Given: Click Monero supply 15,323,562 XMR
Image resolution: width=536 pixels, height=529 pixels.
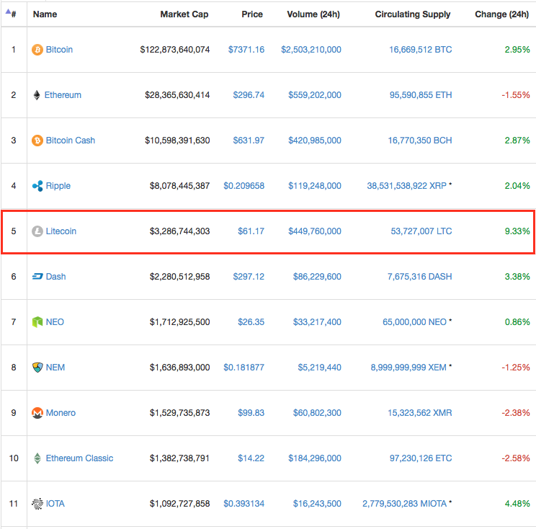Looking at the screenshot, I should (x=420, y=413).
